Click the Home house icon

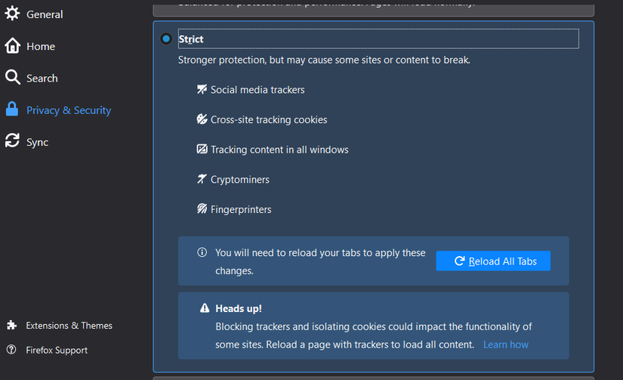pyautogui.click(x=12, y=46)
